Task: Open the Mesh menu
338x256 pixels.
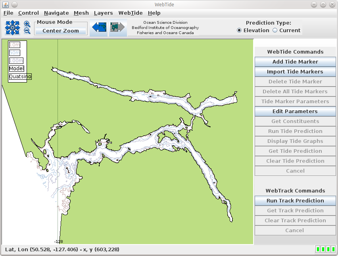Action: [x=81, y=13]
